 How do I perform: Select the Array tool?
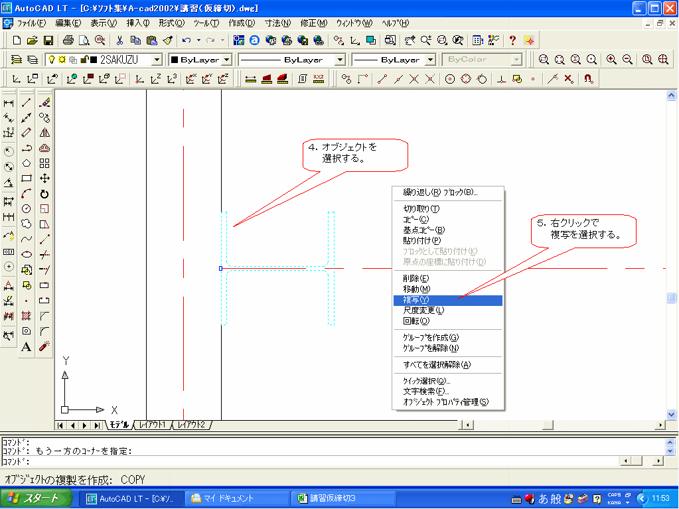[44, 163]
